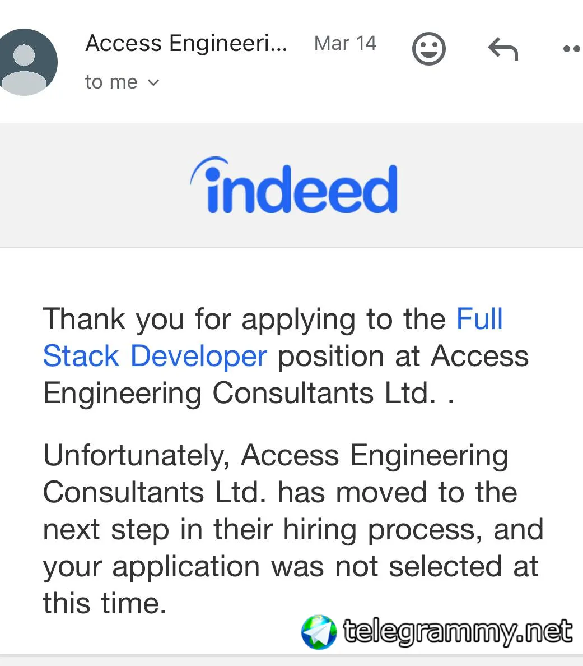The height and width of the screenshot is (666, 583).
Task: Click "Engineering Consultants Ltd." in first paragraph
Action: tap(239, 394)
